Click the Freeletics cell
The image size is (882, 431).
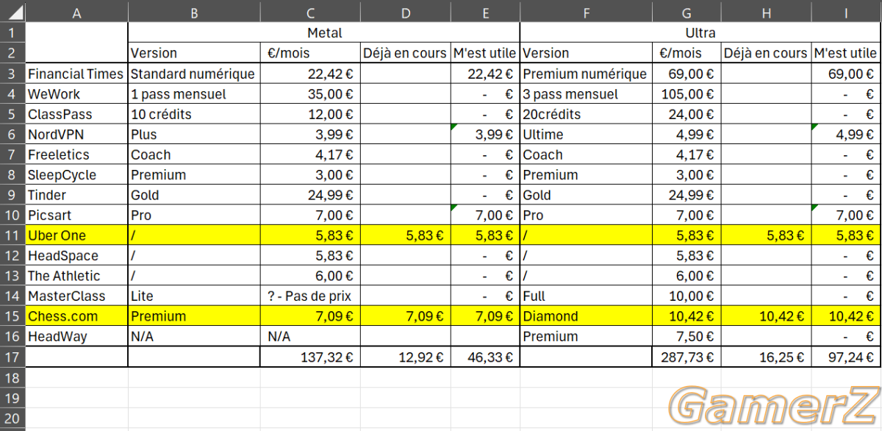click(76, 154)
